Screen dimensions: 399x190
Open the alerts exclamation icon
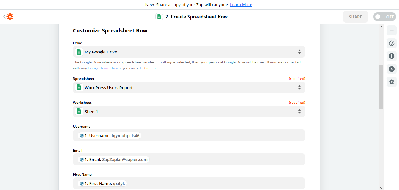(x=392, y=56)
